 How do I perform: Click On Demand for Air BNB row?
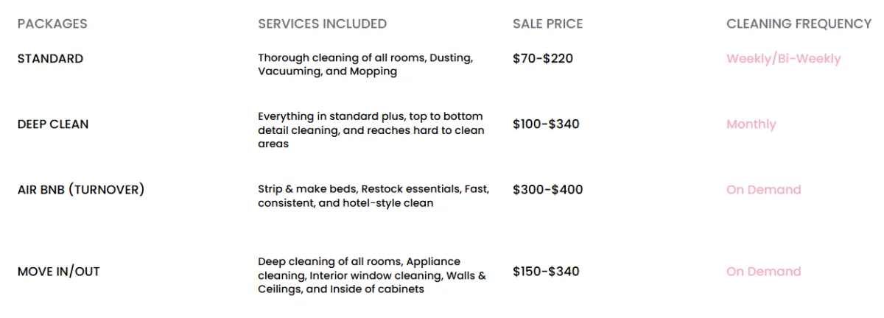[763, 189]
